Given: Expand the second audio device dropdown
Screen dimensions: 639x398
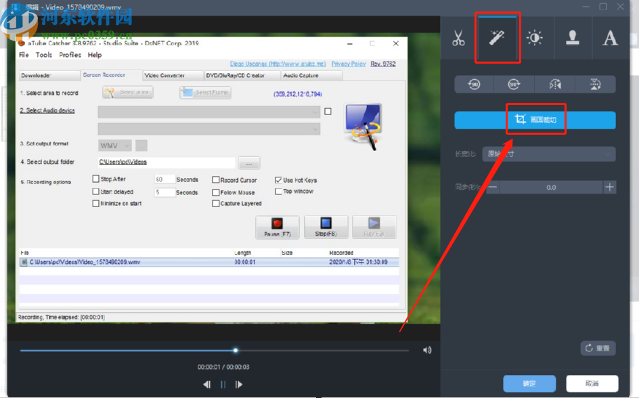Looking at the screenshot, I should click(208, 129).
